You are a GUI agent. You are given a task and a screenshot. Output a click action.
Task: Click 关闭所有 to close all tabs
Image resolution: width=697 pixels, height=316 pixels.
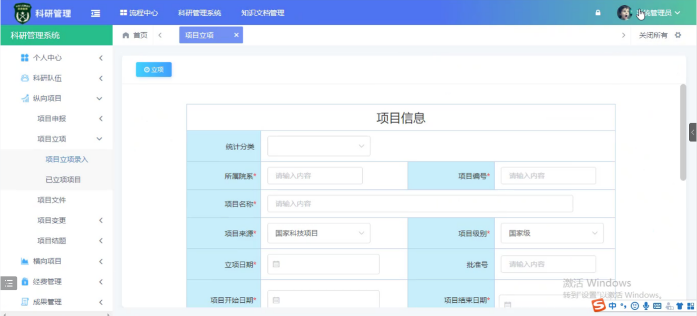tap(653, 35)
